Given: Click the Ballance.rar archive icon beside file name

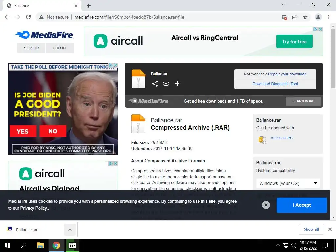Looking at the screenshot, I should (x=138, y=124).
